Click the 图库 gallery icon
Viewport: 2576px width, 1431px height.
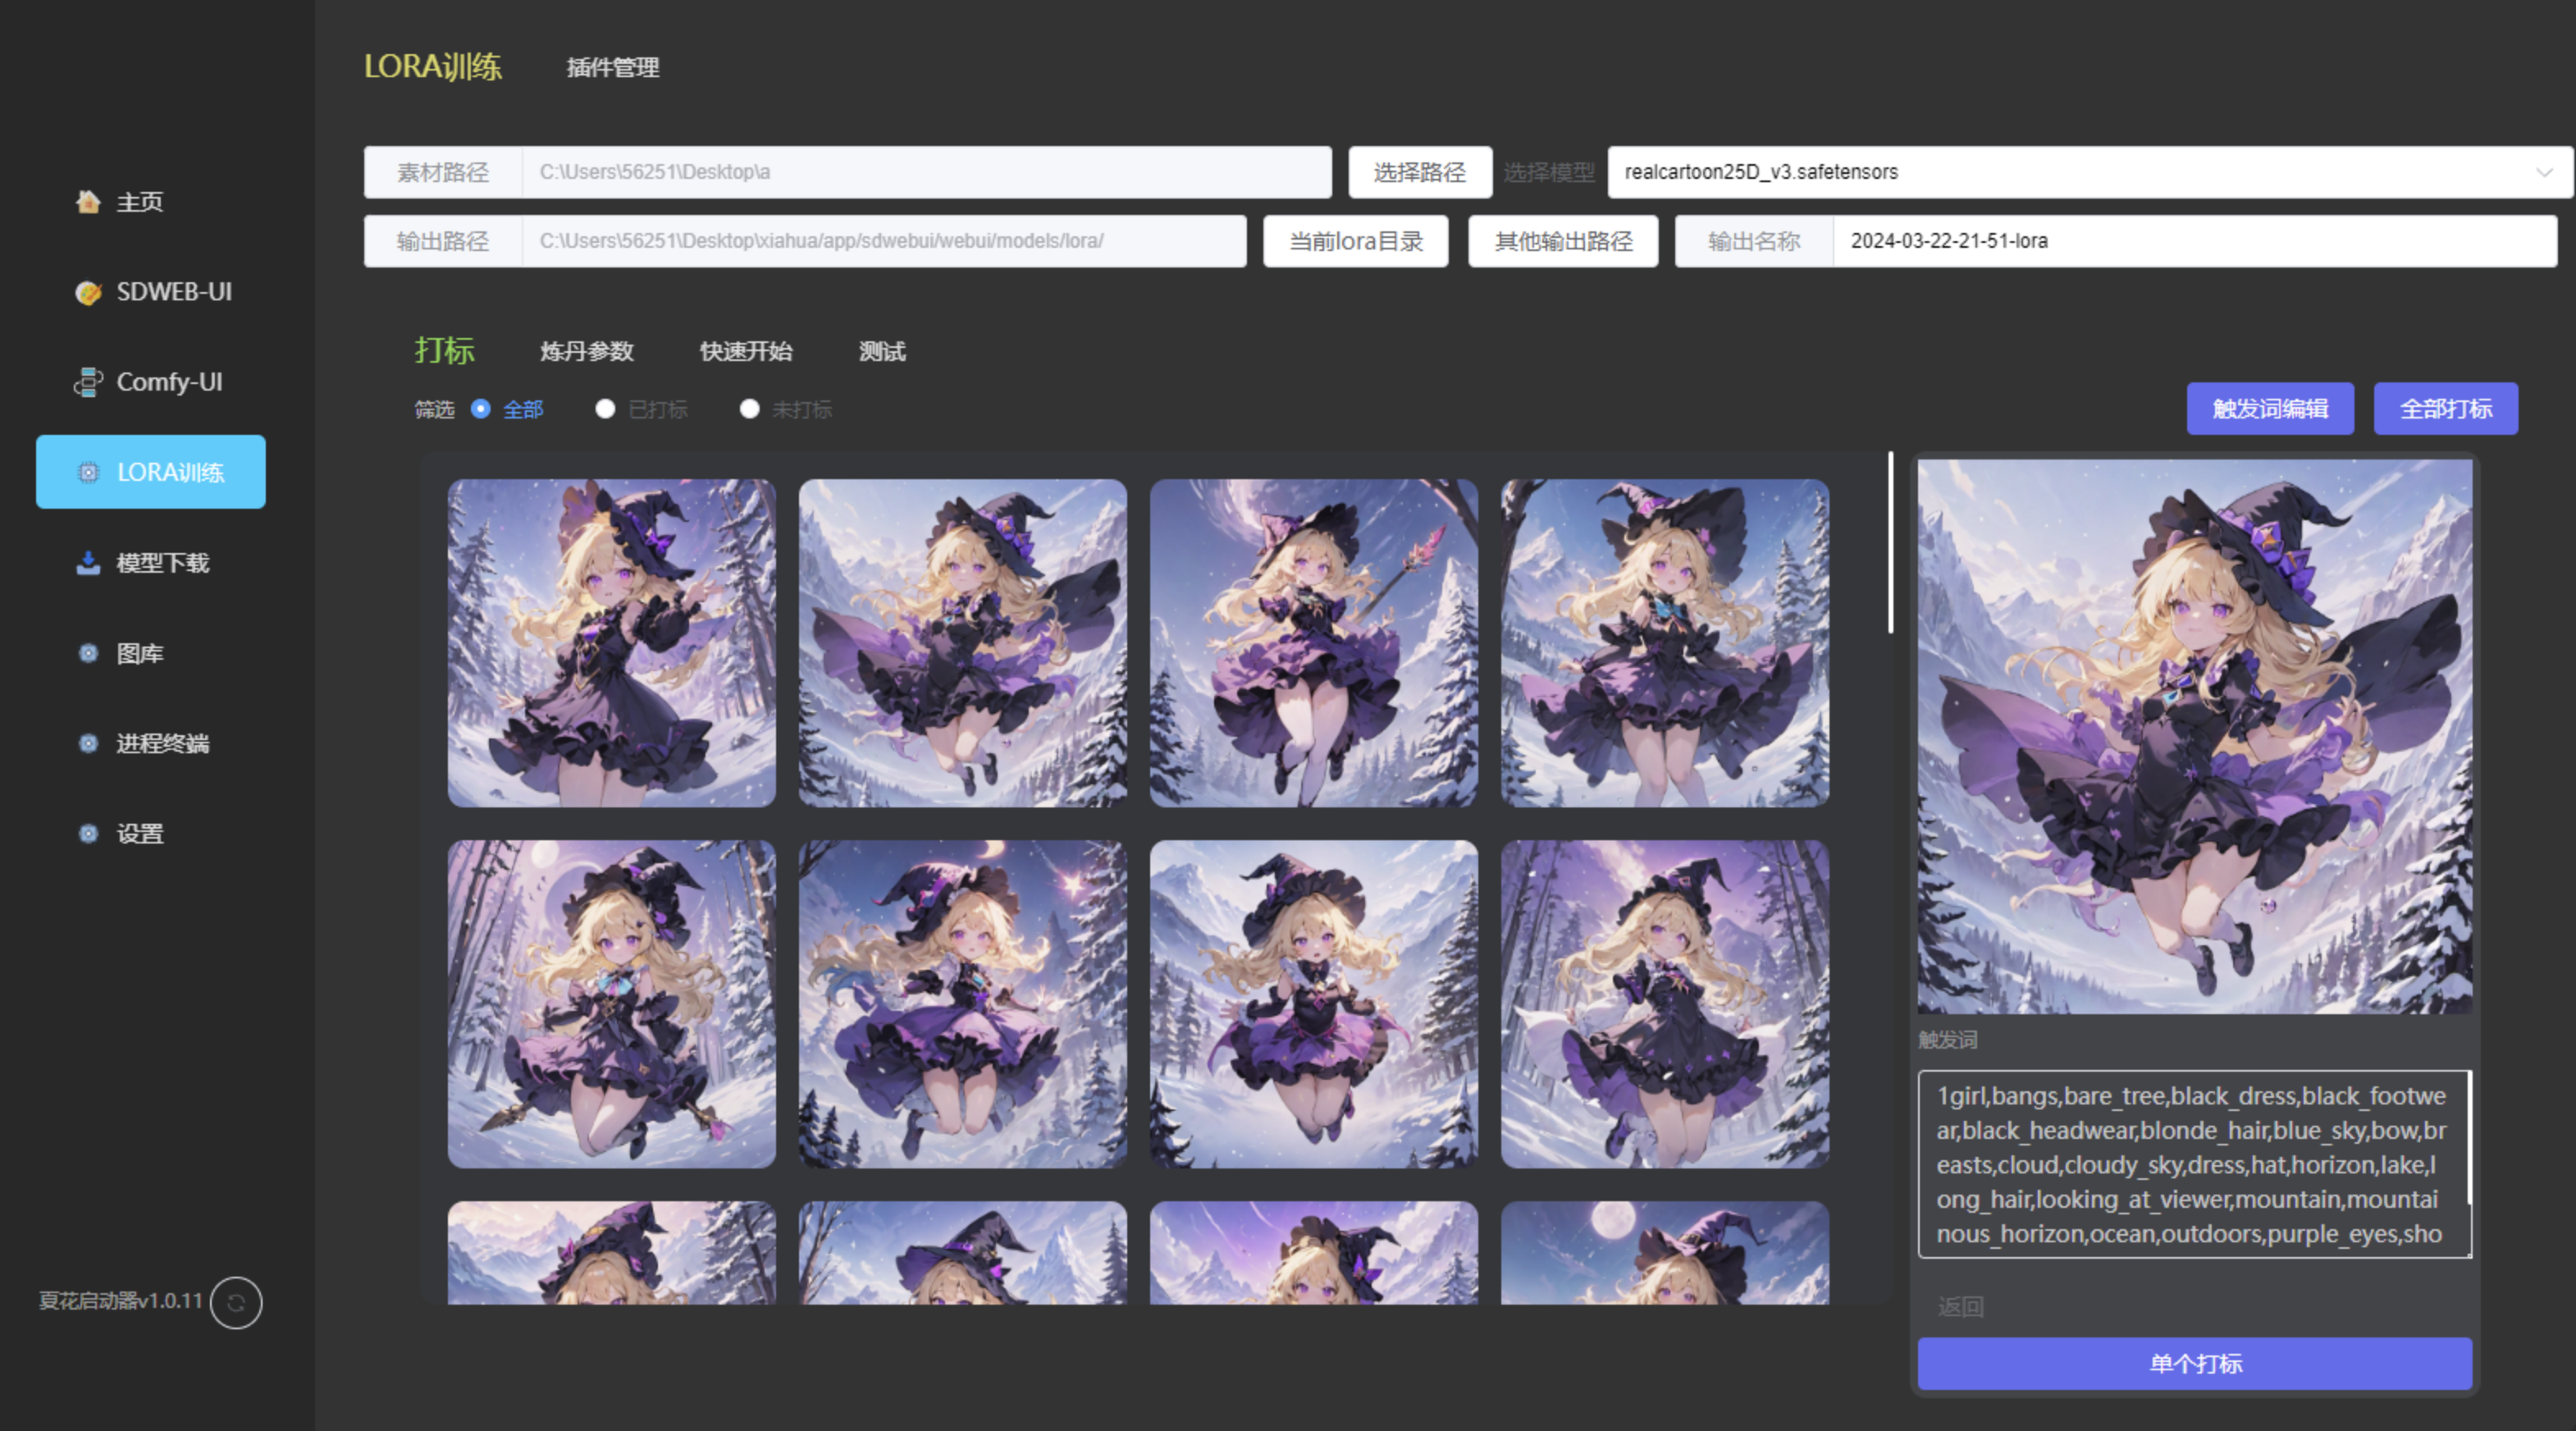[88, 653]
